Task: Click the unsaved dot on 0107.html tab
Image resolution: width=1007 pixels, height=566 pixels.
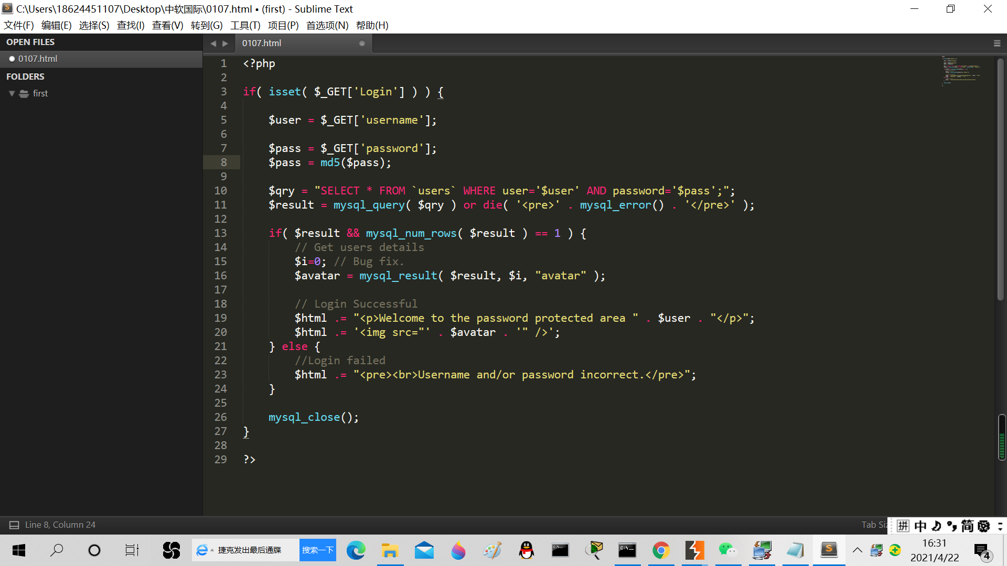Action: click(362, 43)
